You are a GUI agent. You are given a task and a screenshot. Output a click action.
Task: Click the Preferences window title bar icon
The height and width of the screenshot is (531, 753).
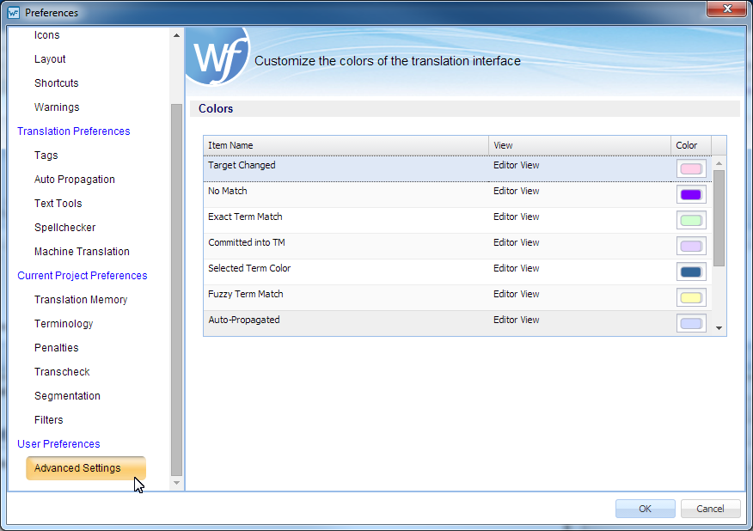(x=13, y=13)
